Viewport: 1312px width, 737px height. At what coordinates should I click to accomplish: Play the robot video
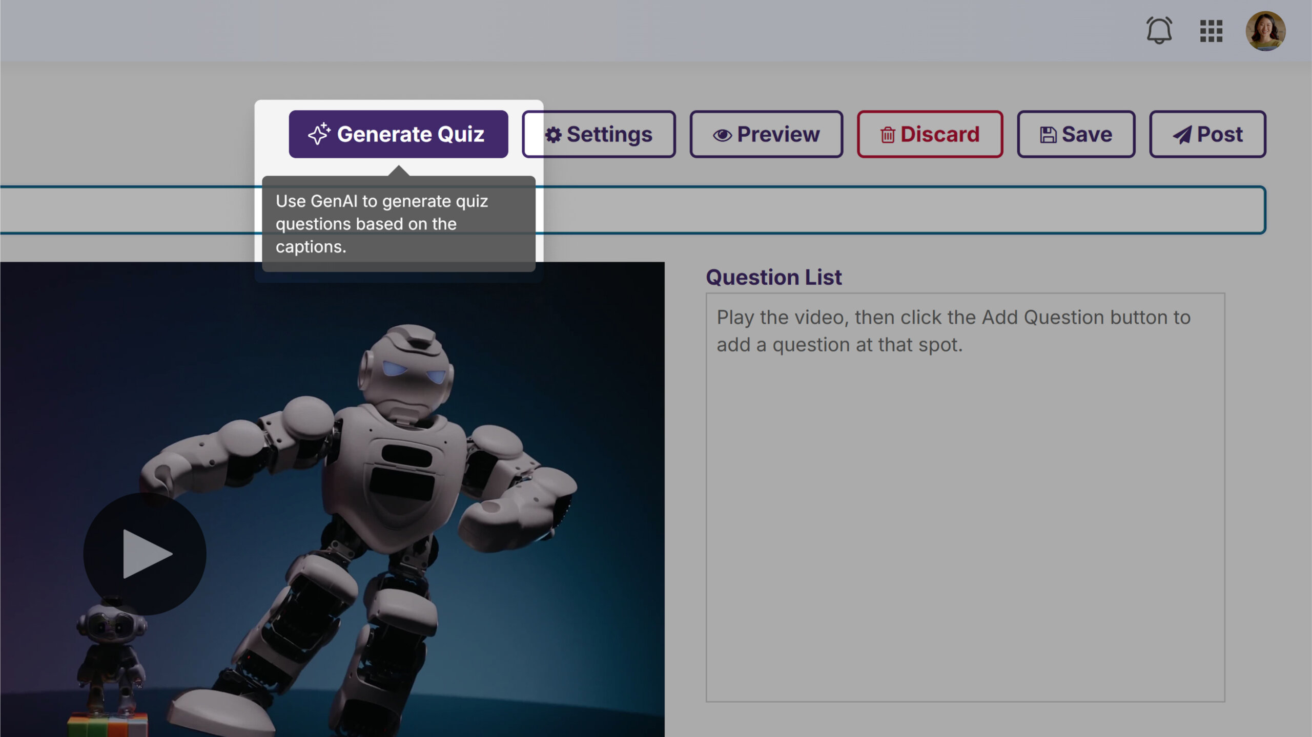pos(145,554)
